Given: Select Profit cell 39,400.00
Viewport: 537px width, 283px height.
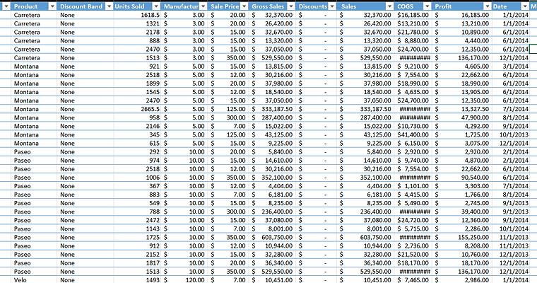Looking at the screenshot, I should click(x=461, y=212).
